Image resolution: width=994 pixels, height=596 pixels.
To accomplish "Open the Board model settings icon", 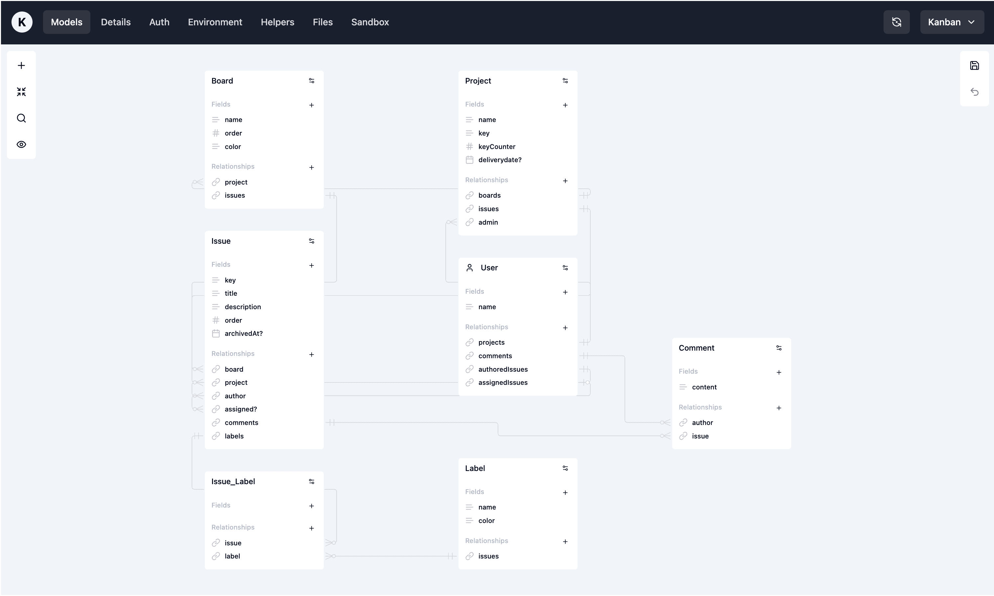I will click(x=311, y=81).
